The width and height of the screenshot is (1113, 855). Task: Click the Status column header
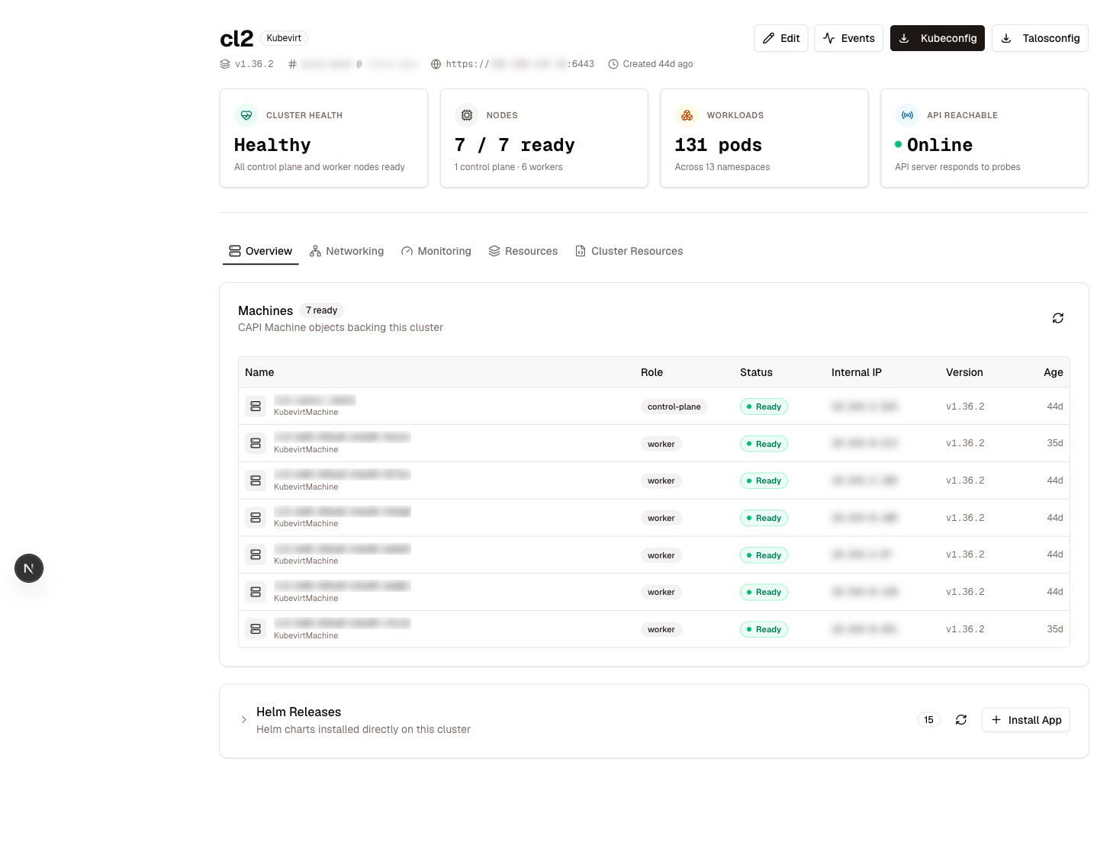(756, 372)
